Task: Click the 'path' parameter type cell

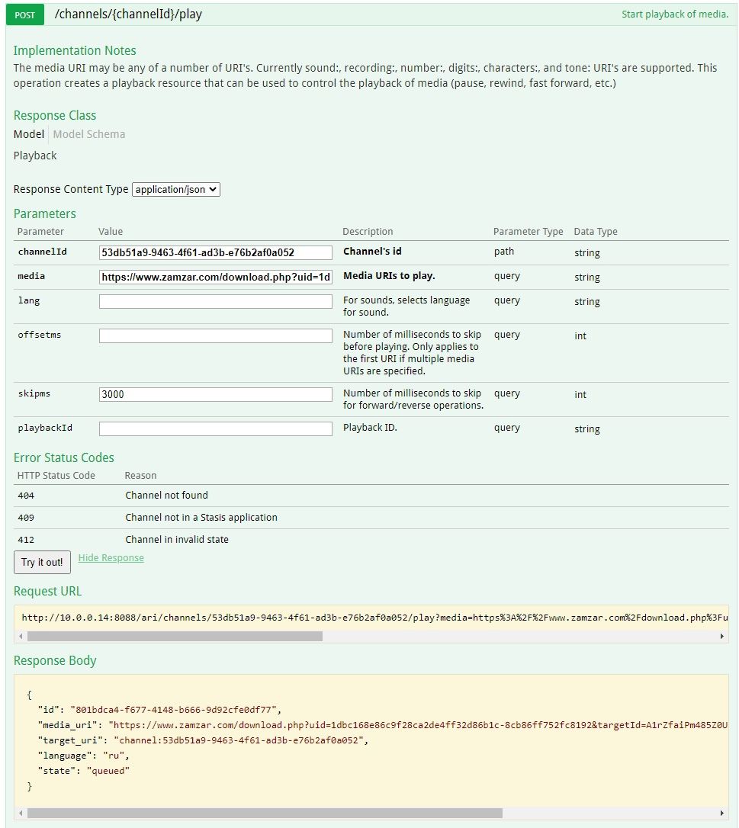Action: click(x=504, y=252)
